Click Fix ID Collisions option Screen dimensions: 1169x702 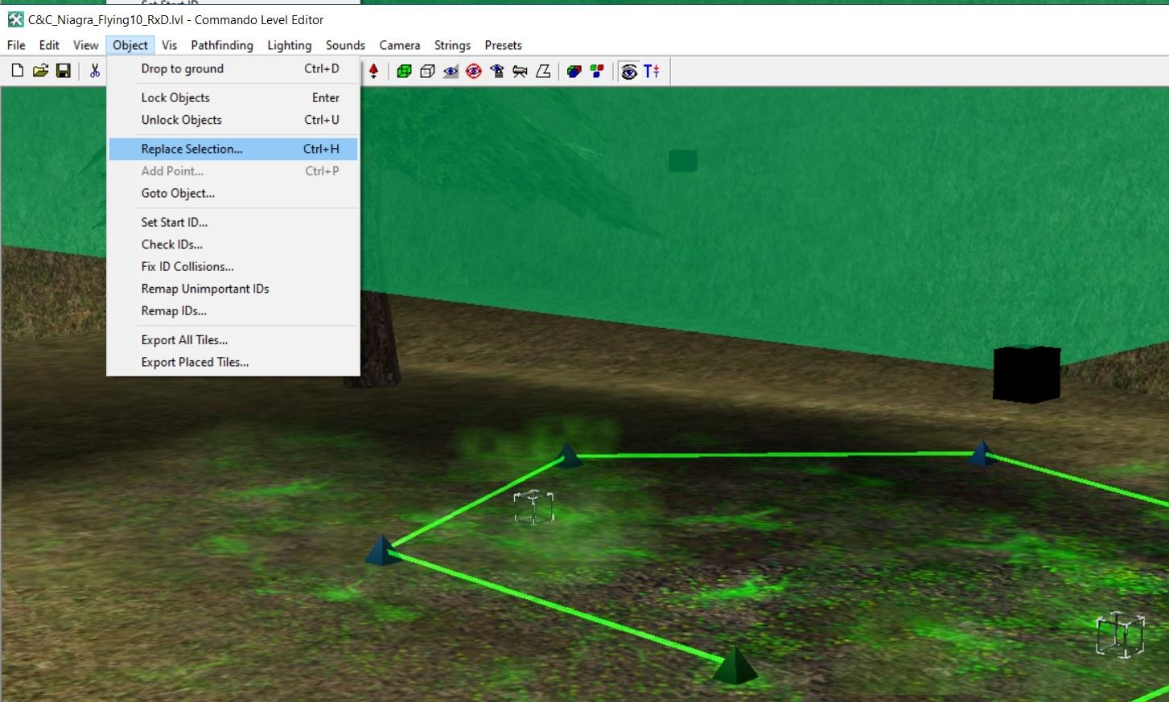click(187, 266)
